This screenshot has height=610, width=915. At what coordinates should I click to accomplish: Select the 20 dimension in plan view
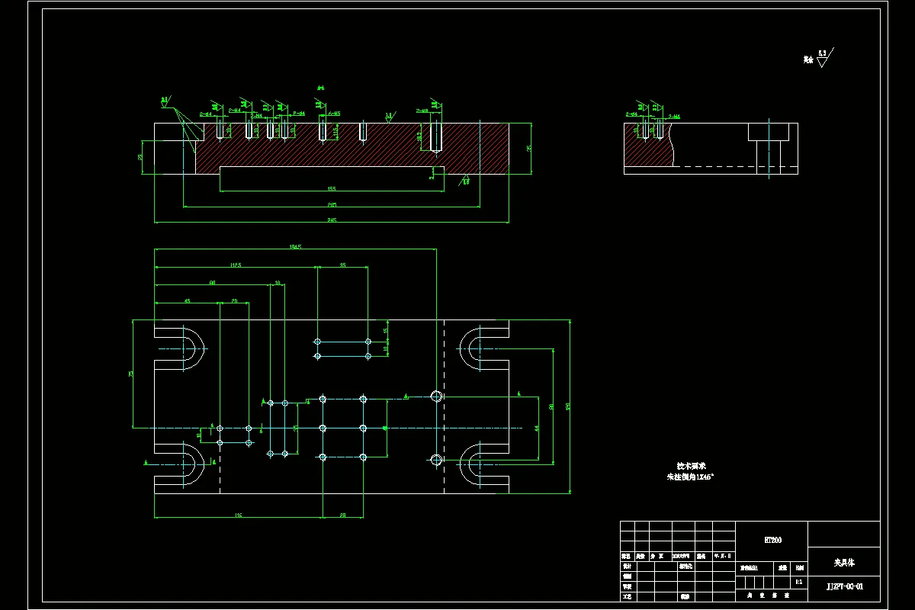234,301
